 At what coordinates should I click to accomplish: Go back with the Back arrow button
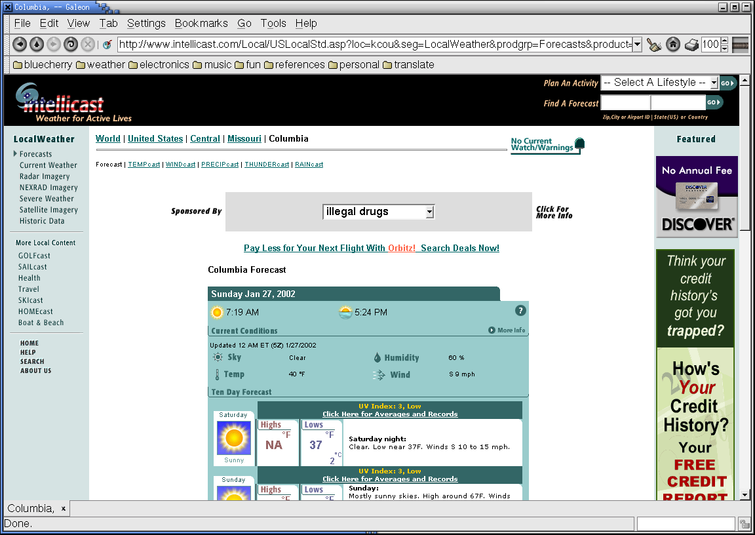point(20,45)
